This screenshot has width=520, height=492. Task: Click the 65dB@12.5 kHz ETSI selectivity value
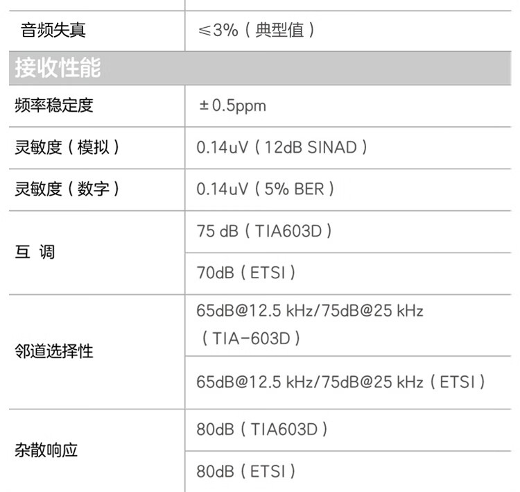[340, 382]
